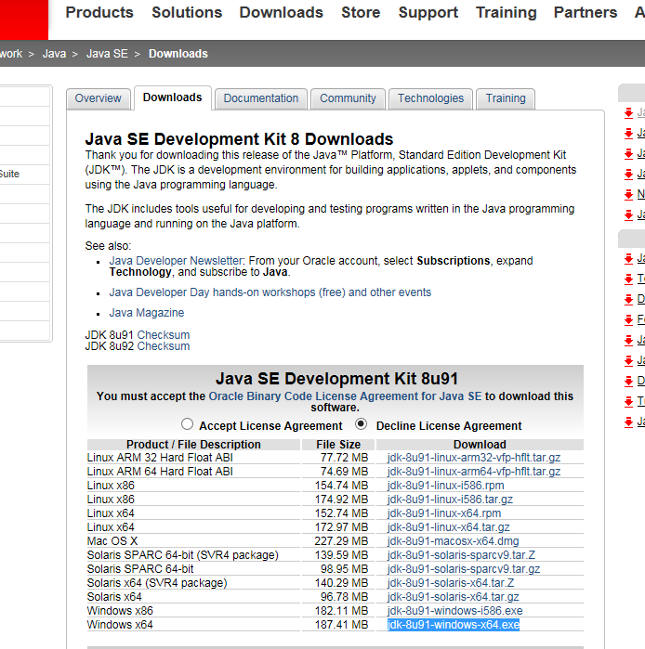
Task: Open the Store menu
Action: [x=361, y=12]
